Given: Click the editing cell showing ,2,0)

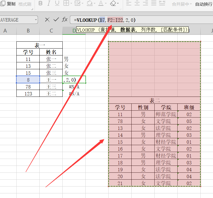Looking at the screenshot, I should (x=74, y=80).
